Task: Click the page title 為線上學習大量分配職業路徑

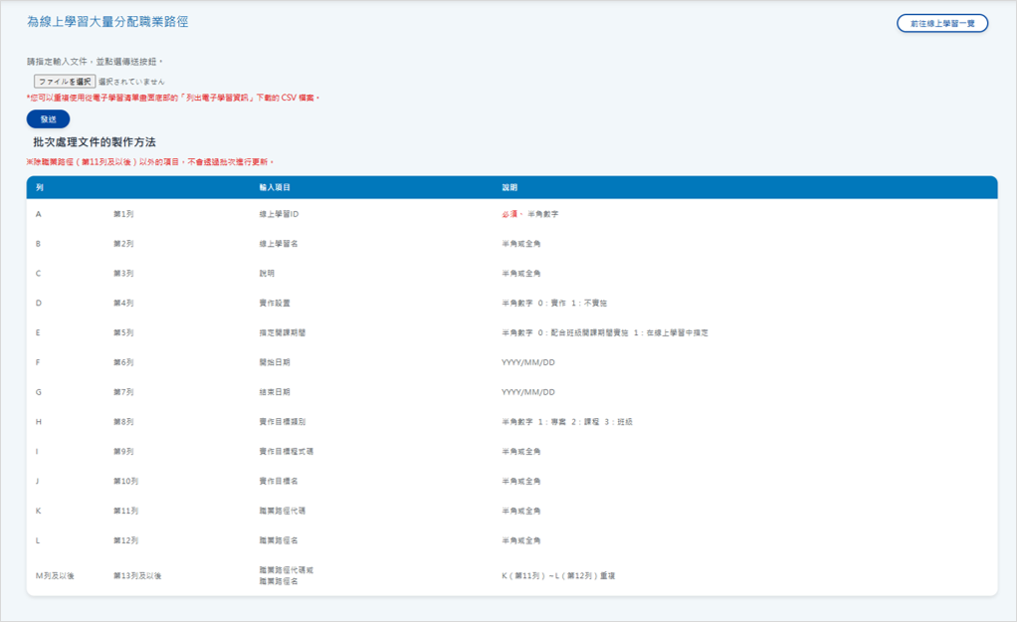Action: click(x=107, y=21)
